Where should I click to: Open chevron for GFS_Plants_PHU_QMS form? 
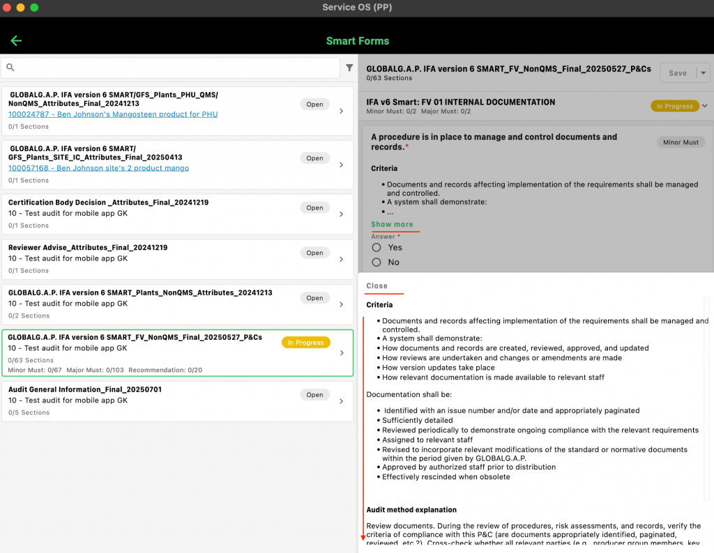[x=341, y=111]
